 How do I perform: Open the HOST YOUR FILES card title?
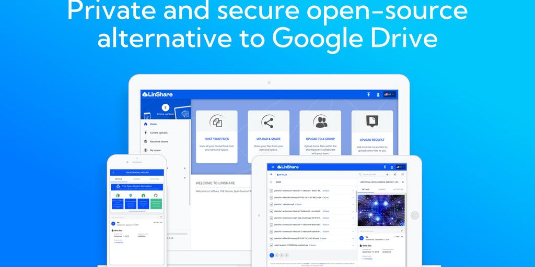217,139
